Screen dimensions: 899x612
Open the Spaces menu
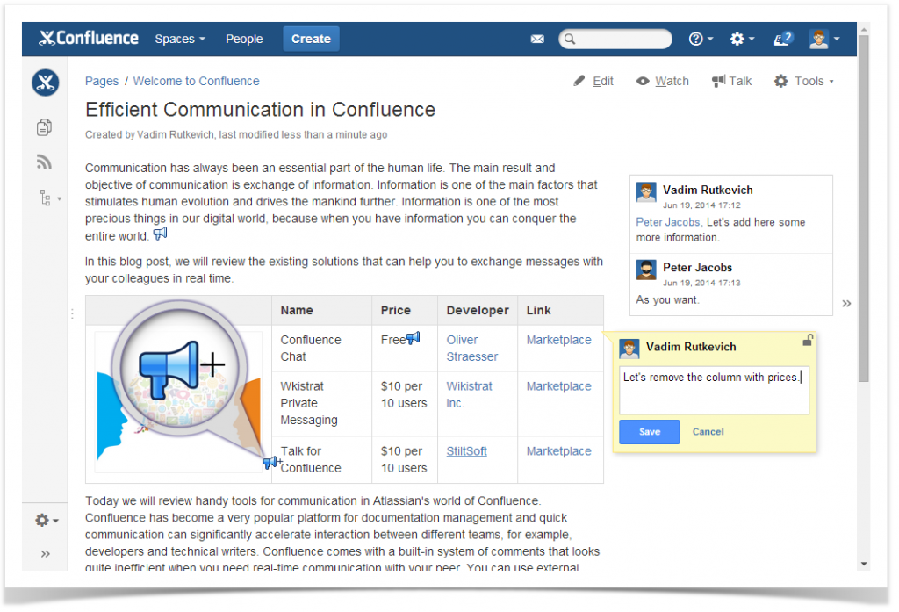179,39
